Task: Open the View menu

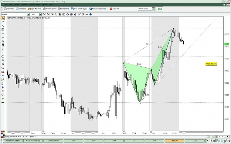Action: [11, 4]
